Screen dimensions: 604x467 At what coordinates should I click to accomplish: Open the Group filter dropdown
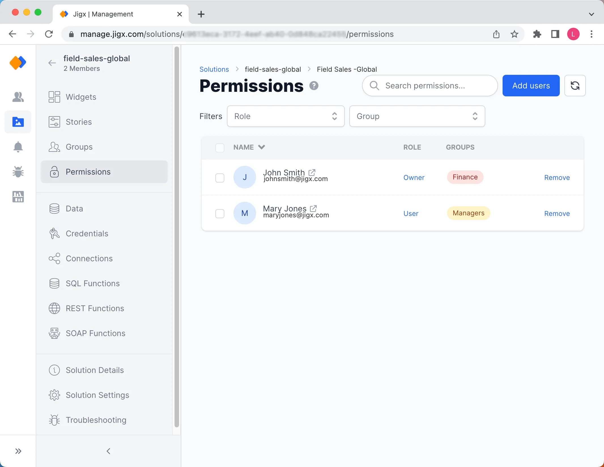[417, 116]
